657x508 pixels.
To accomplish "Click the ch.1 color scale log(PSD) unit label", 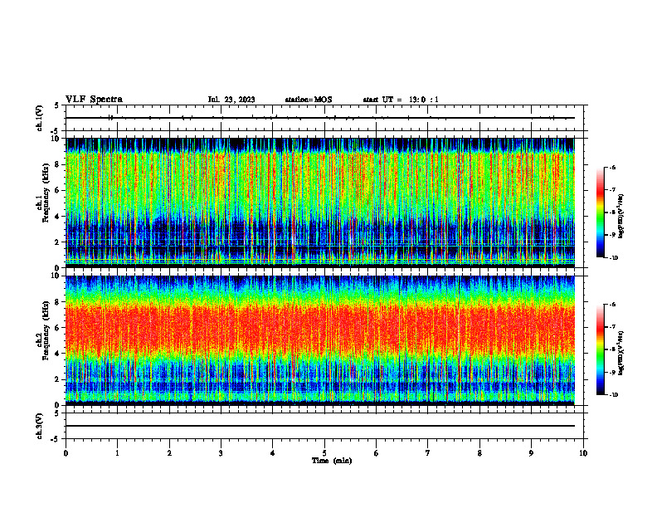I will tap(621, 217).
